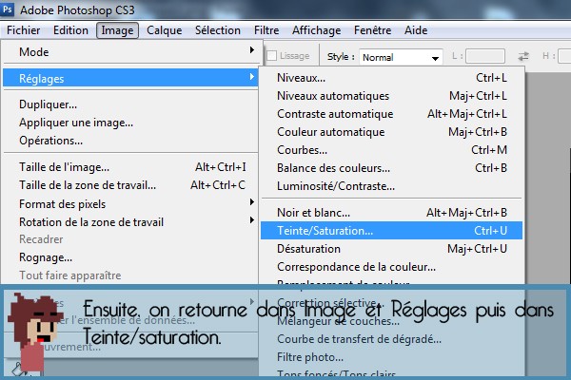The width and height of the screenshot is (571, 380).
Task: Open Taille de l'image... dialog
Action: click(130, 167)
